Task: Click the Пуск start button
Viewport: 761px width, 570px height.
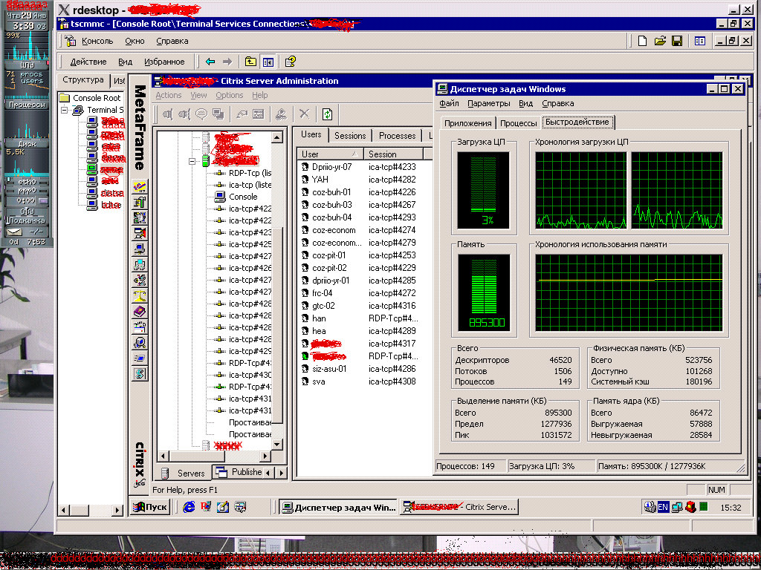Action: (x=150, y=507)
